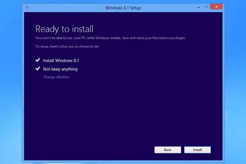Click the 'Ready to install' heading
Screen dimensions: 246x164
[64, 29]
